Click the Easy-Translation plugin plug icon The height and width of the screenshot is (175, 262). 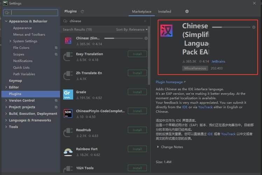coord(68,56)
